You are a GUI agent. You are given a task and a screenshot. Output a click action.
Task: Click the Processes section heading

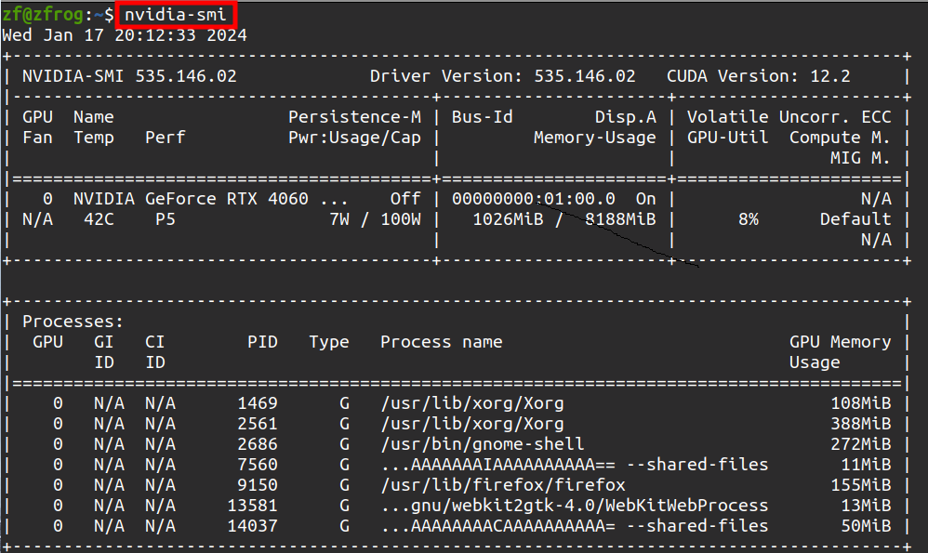click(73, 322)
